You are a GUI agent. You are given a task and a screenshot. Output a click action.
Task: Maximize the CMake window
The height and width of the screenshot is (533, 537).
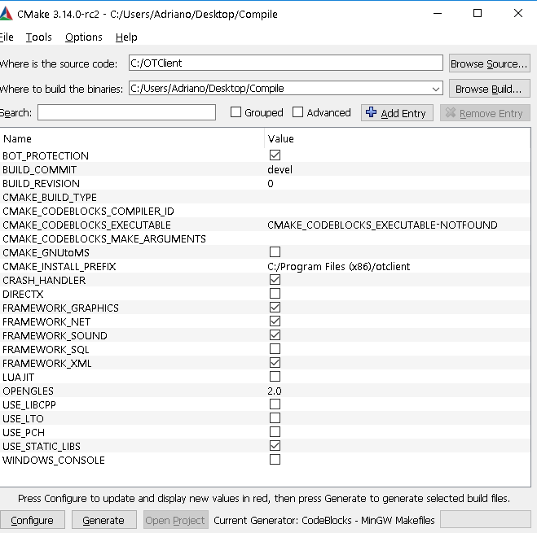tap(478, 14)
